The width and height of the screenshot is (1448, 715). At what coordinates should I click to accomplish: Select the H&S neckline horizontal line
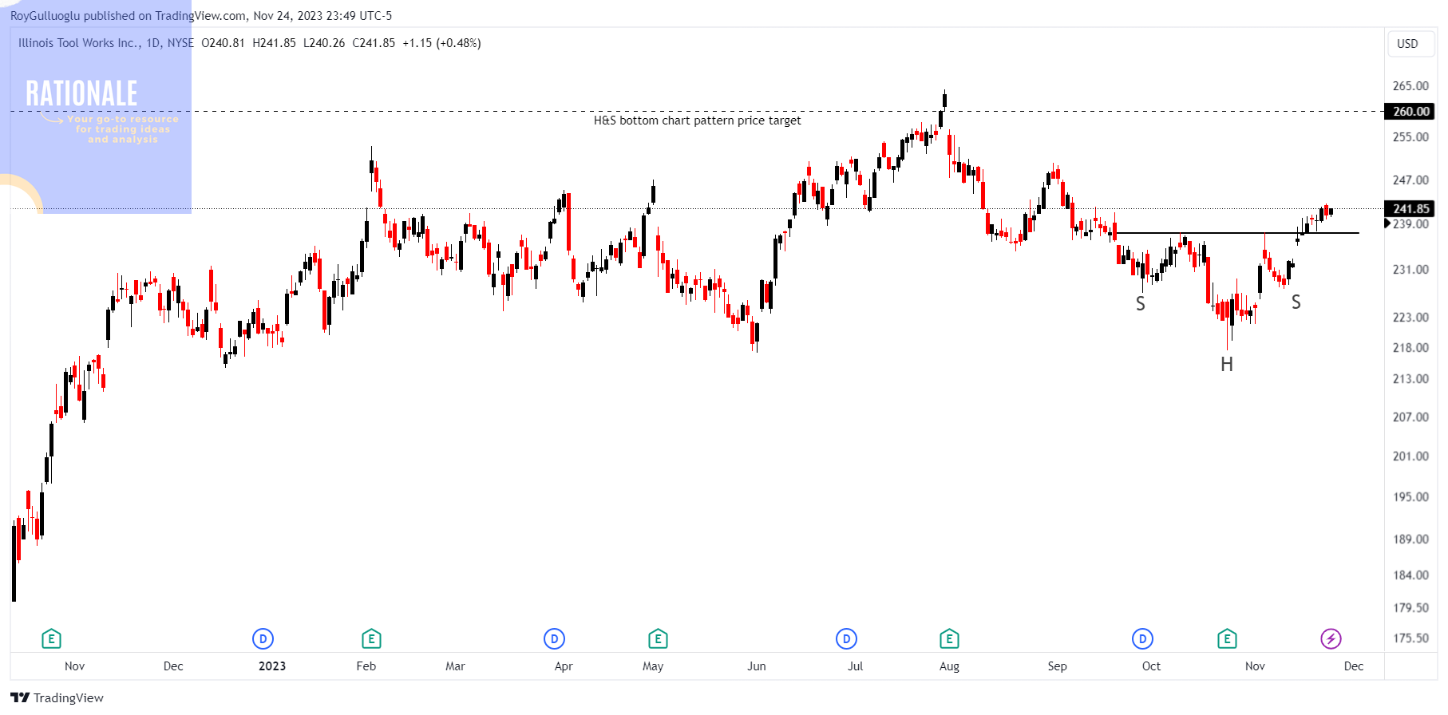(1236, 233)
